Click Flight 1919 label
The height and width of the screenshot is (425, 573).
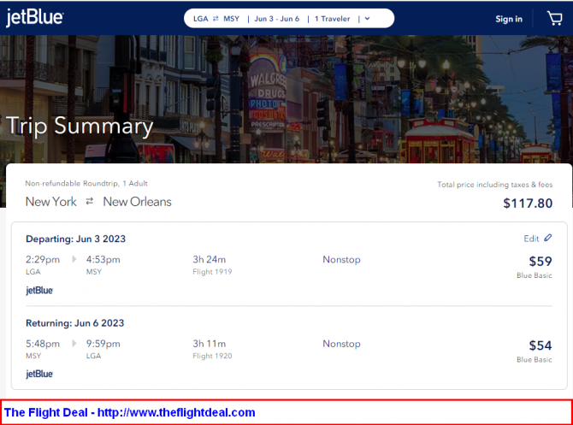pos(212,272)
